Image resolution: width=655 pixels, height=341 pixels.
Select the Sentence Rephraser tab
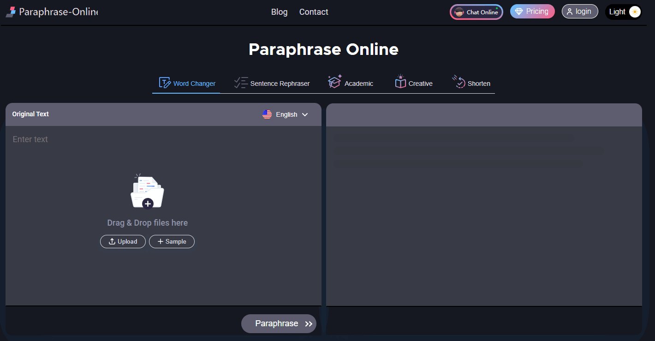click(272, 83)
